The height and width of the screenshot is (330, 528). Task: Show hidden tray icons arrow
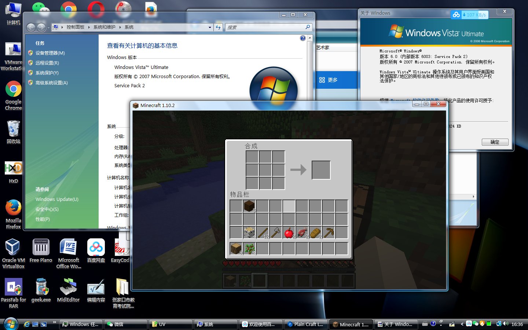462,324
